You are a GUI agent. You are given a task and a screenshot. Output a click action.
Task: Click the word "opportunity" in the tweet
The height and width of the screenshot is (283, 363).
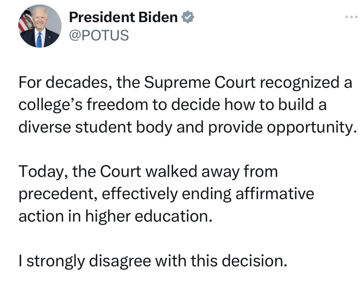pos(312,128)
